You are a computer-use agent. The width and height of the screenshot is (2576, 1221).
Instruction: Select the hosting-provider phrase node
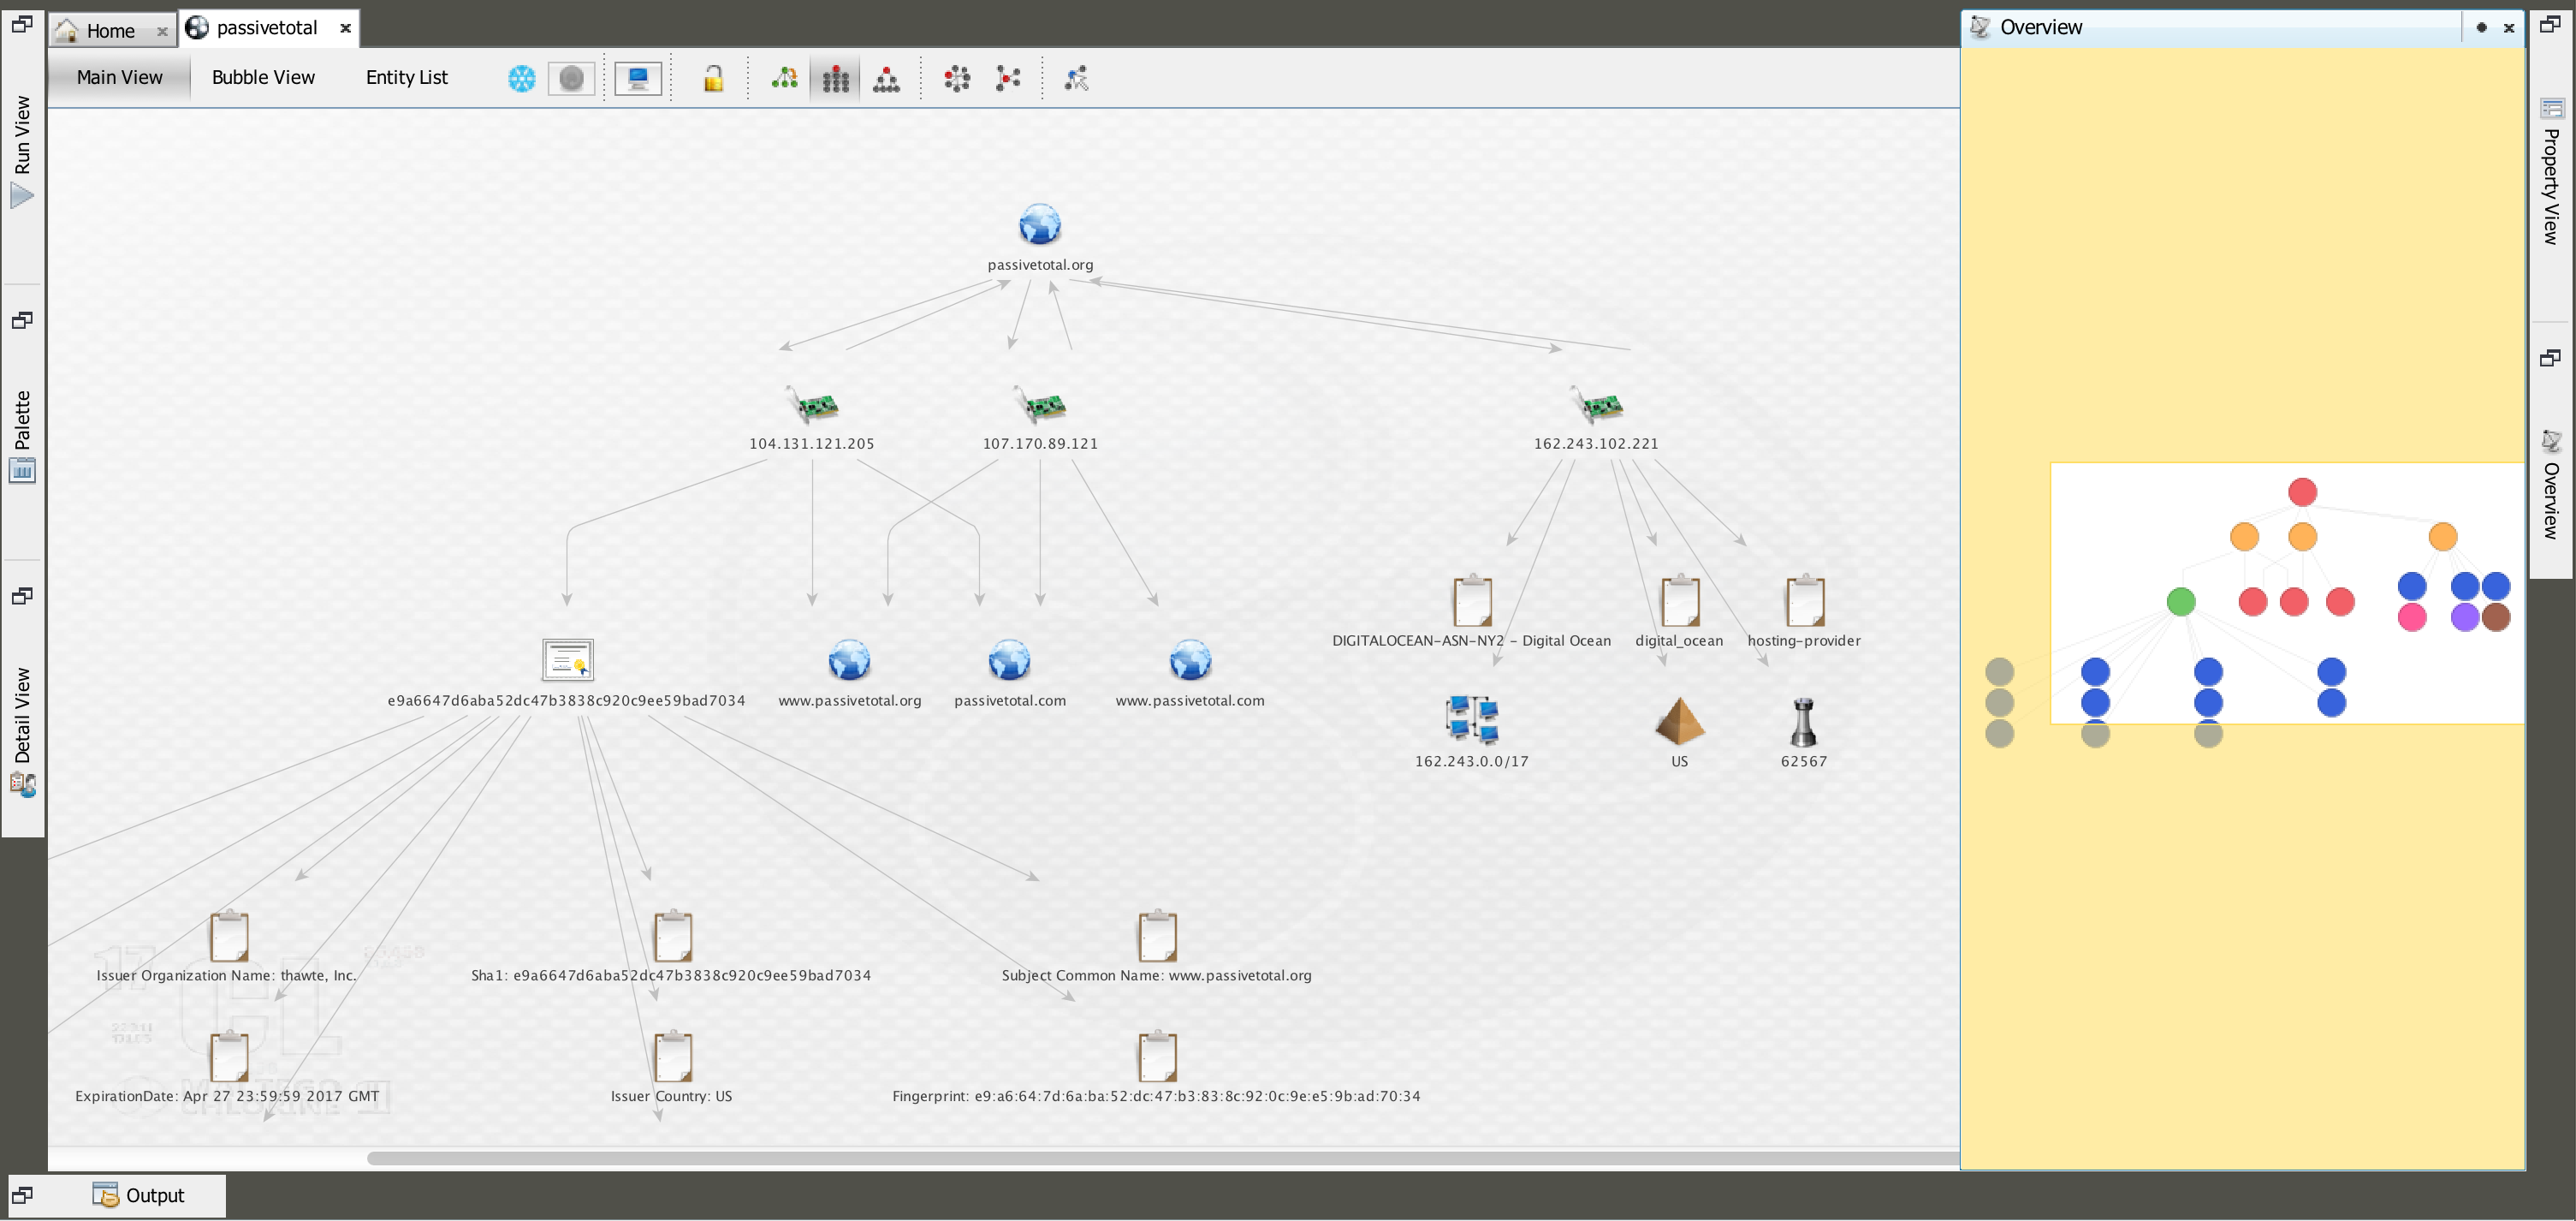pyautogui.click(x=1804, y=612)
